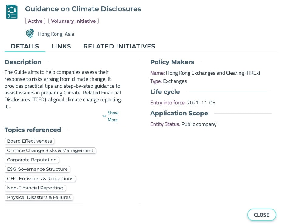Select the globe icon beside Hong Kong
Image resolution: width=282 pixels, height=224 pixels.
(30, 33)
